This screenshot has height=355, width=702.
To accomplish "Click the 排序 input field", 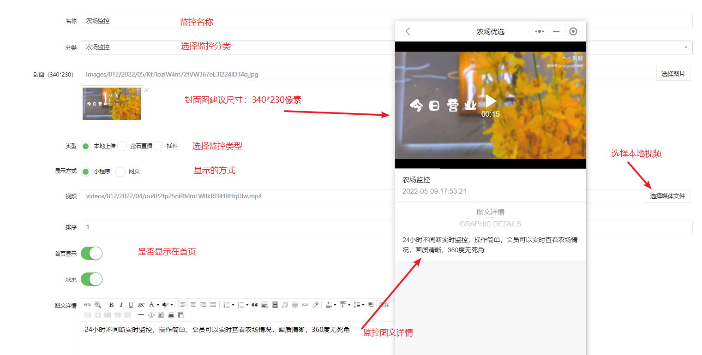I will [387, 227].
